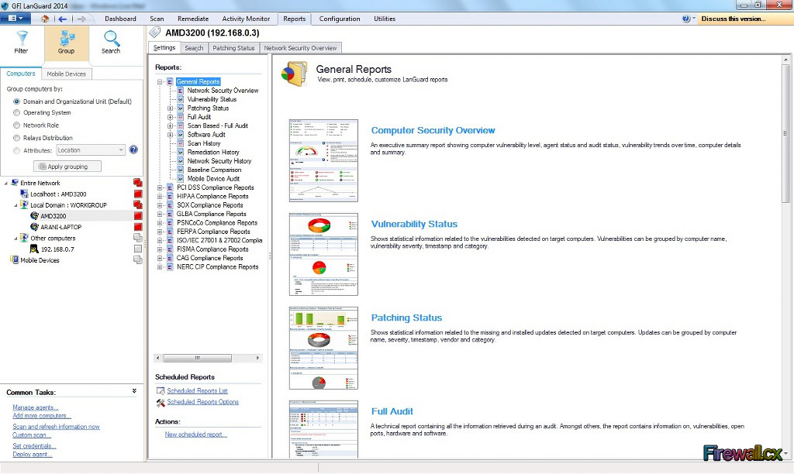Click the Home icon in toolbar
The height and width of the screenshot is (474, 794).
45,19
